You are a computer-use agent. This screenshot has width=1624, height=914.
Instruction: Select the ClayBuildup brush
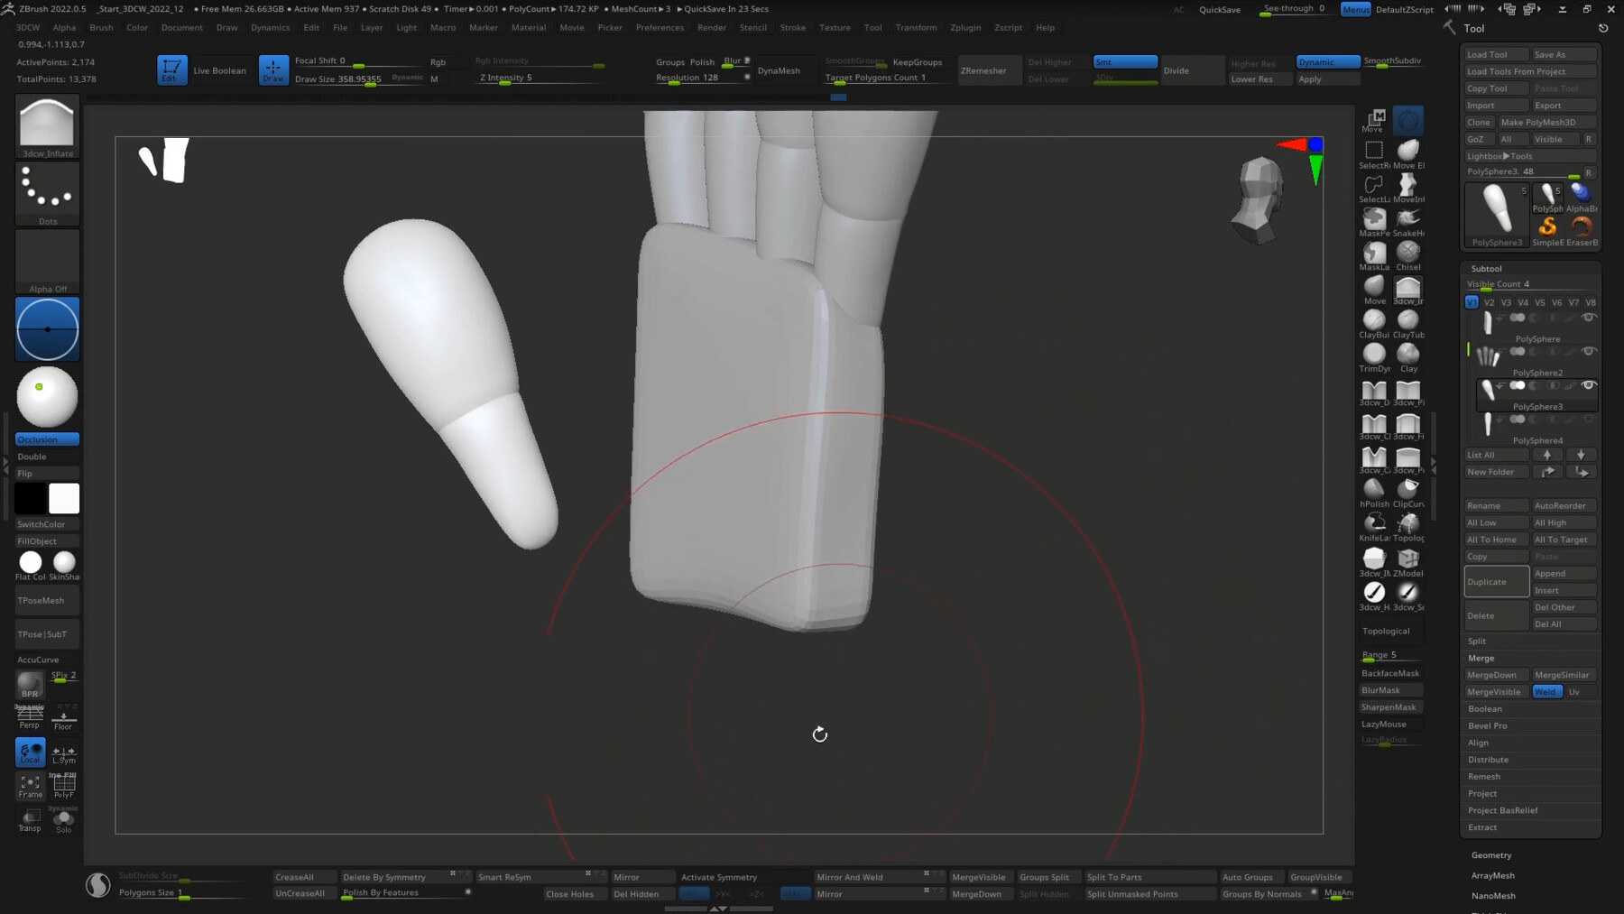[1373, 320]
